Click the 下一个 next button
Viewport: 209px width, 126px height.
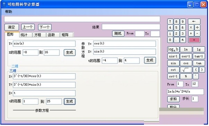tap(45, 27)
